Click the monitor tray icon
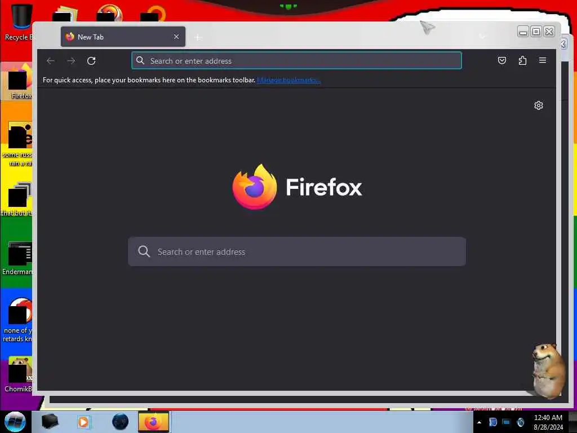Viewport: 577px width, 433px height. tap(507, 422)
